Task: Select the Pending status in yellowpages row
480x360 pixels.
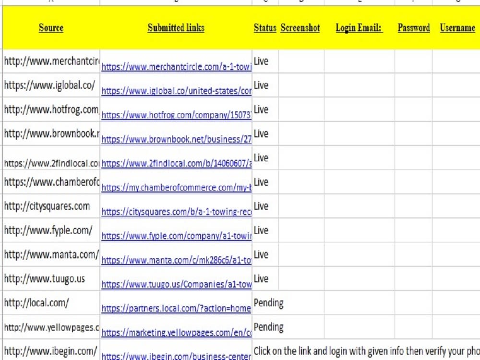Action: (269, 327)
